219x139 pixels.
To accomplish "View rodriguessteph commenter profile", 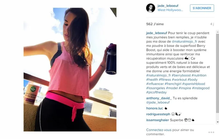I will pyautogui.click(x=158, y=114).
